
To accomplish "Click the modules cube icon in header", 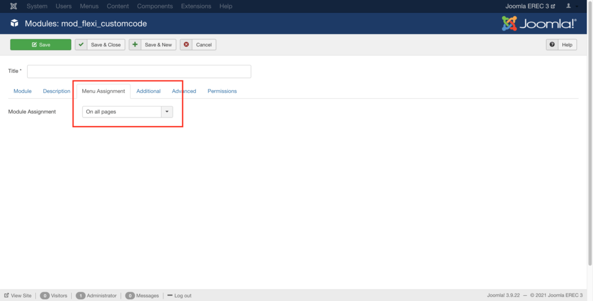I will tap(14, 23).
